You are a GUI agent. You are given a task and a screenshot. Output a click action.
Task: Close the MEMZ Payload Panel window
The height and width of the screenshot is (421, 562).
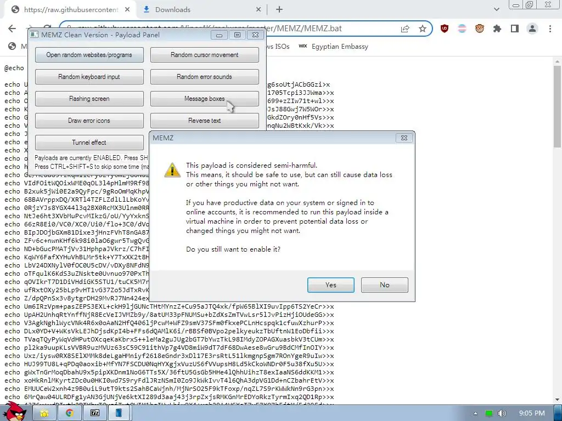point(256,35)
